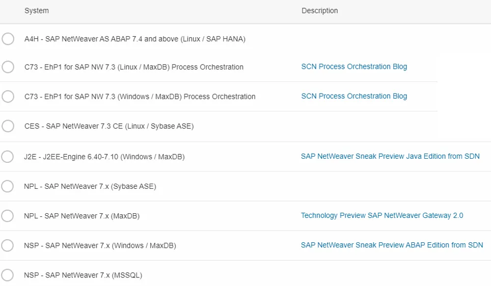Screen dimensions: 491x286
Task: Open the Sneak Preview ABAP Edition link
Action: [392, 245]
